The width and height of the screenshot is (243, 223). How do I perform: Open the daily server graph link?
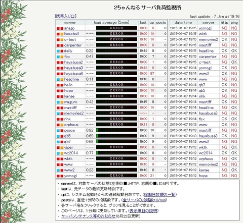click(x=68, y=51)
